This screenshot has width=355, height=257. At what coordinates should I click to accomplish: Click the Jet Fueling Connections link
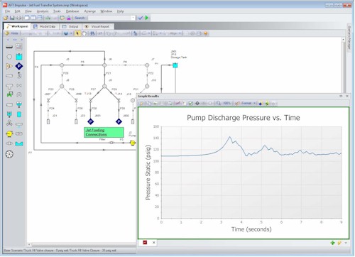[96, 132]
